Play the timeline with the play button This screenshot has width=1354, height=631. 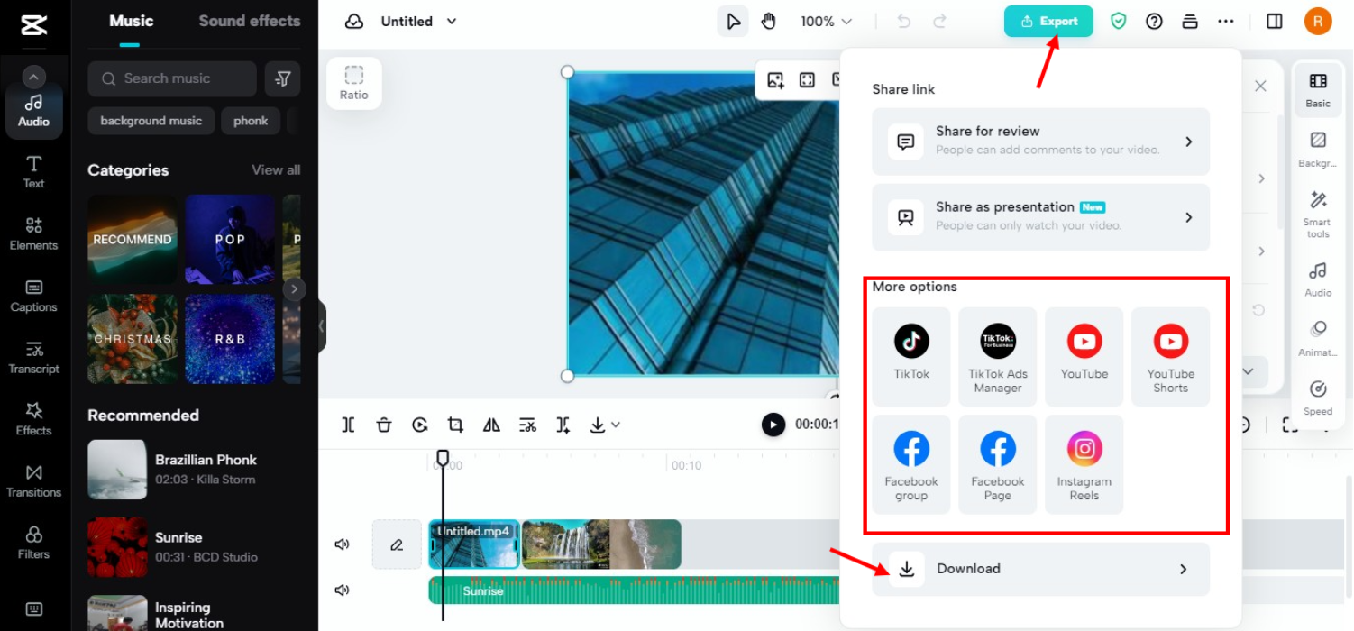pos(773,425)
